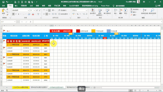Switch to the Formulas (公式) tab
Viewport: 163px width, 92px height.
pos(31,6)
